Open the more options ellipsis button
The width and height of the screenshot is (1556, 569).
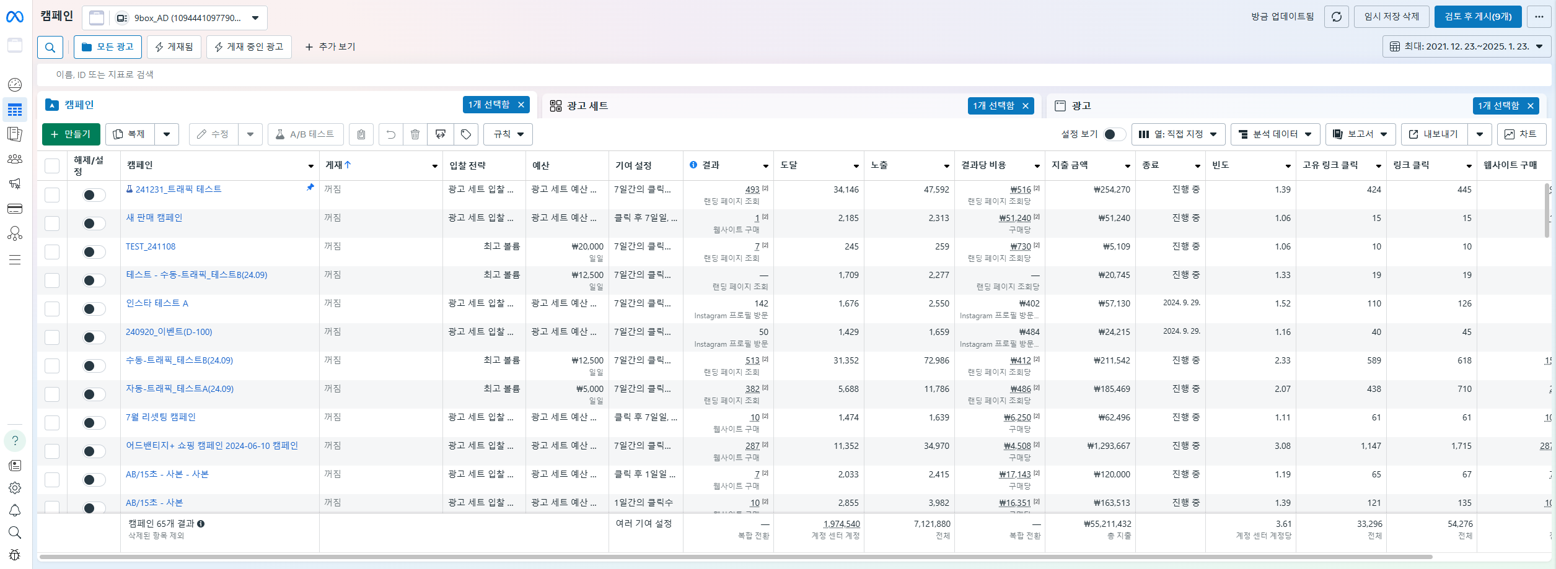pos(1539,17)
